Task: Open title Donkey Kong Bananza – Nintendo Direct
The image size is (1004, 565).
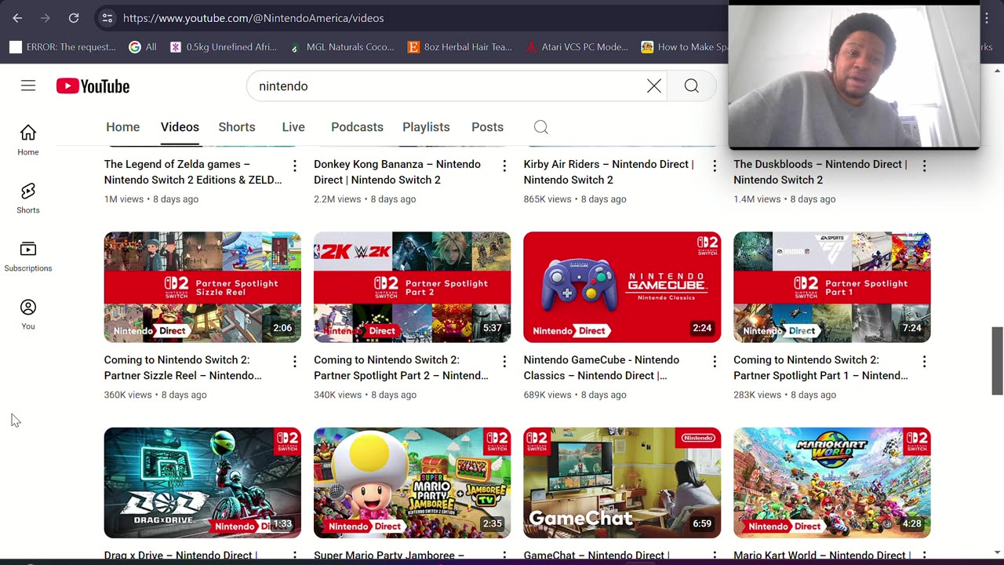Action: (398, 172)
